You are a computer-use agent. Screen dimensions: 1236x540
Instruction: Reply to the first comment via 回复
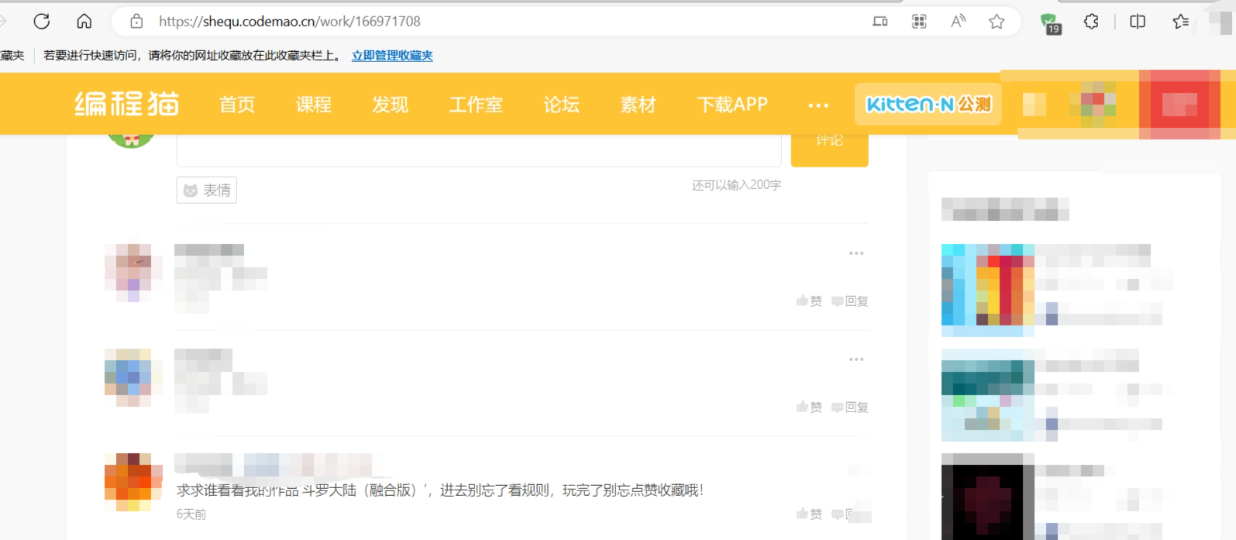[850, 301]
